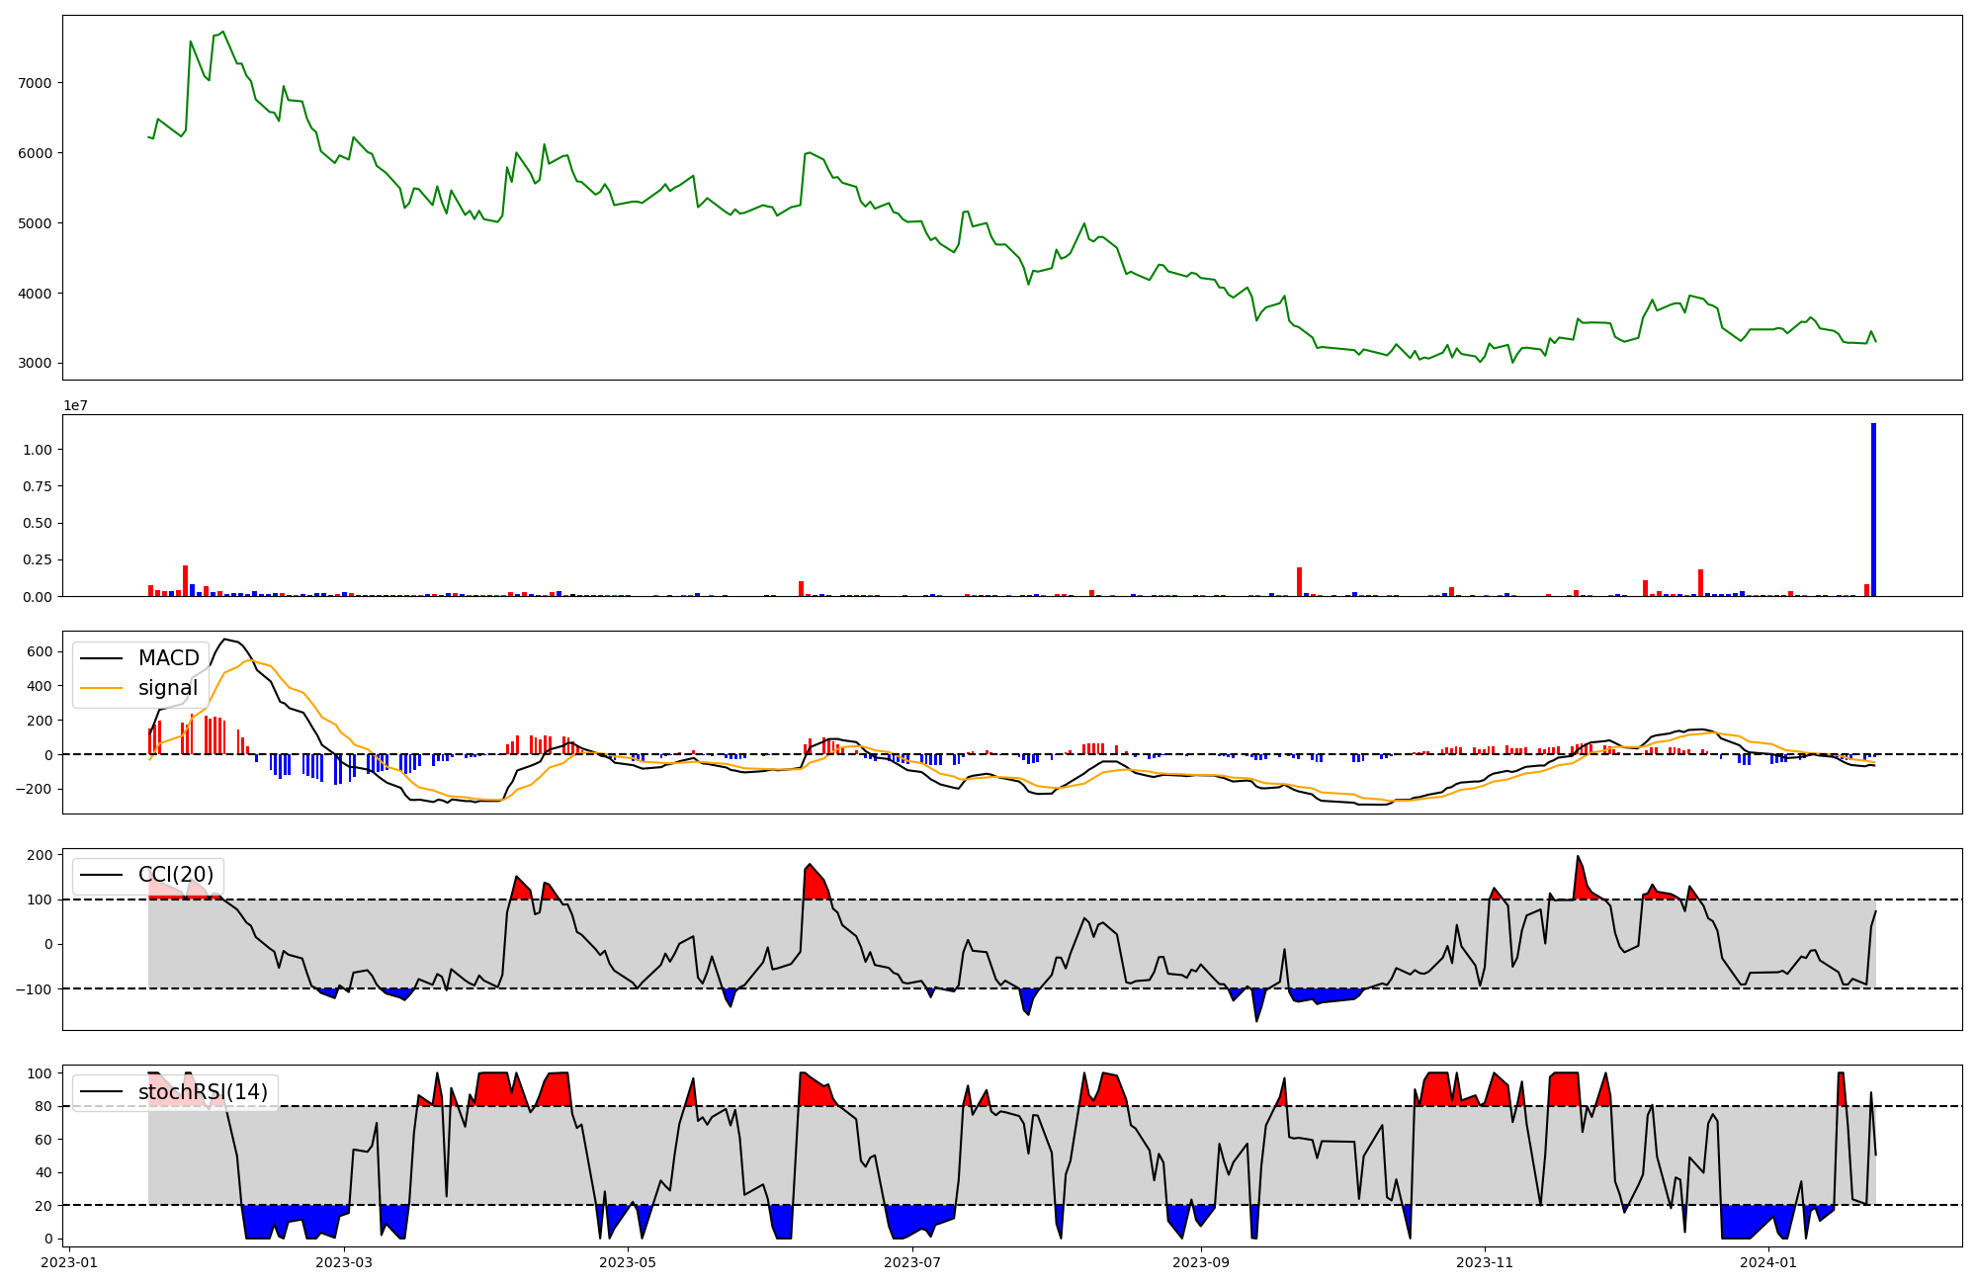The height and width of the screenshot is (1285, 1977).
Task: Click the 2023-05 x-axis date label
Action: click(628, 1262)
